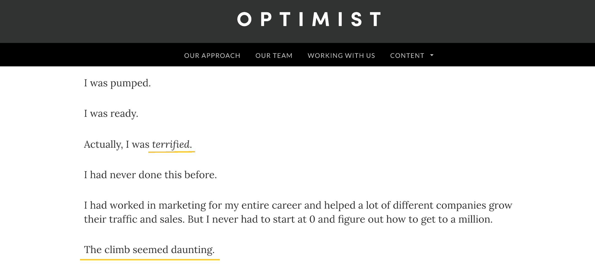Click the yellow underline beneath "The climb seemed daunting"
This screenshot has width=595, height=269.
pyautogui.click(x=150, y=260)
